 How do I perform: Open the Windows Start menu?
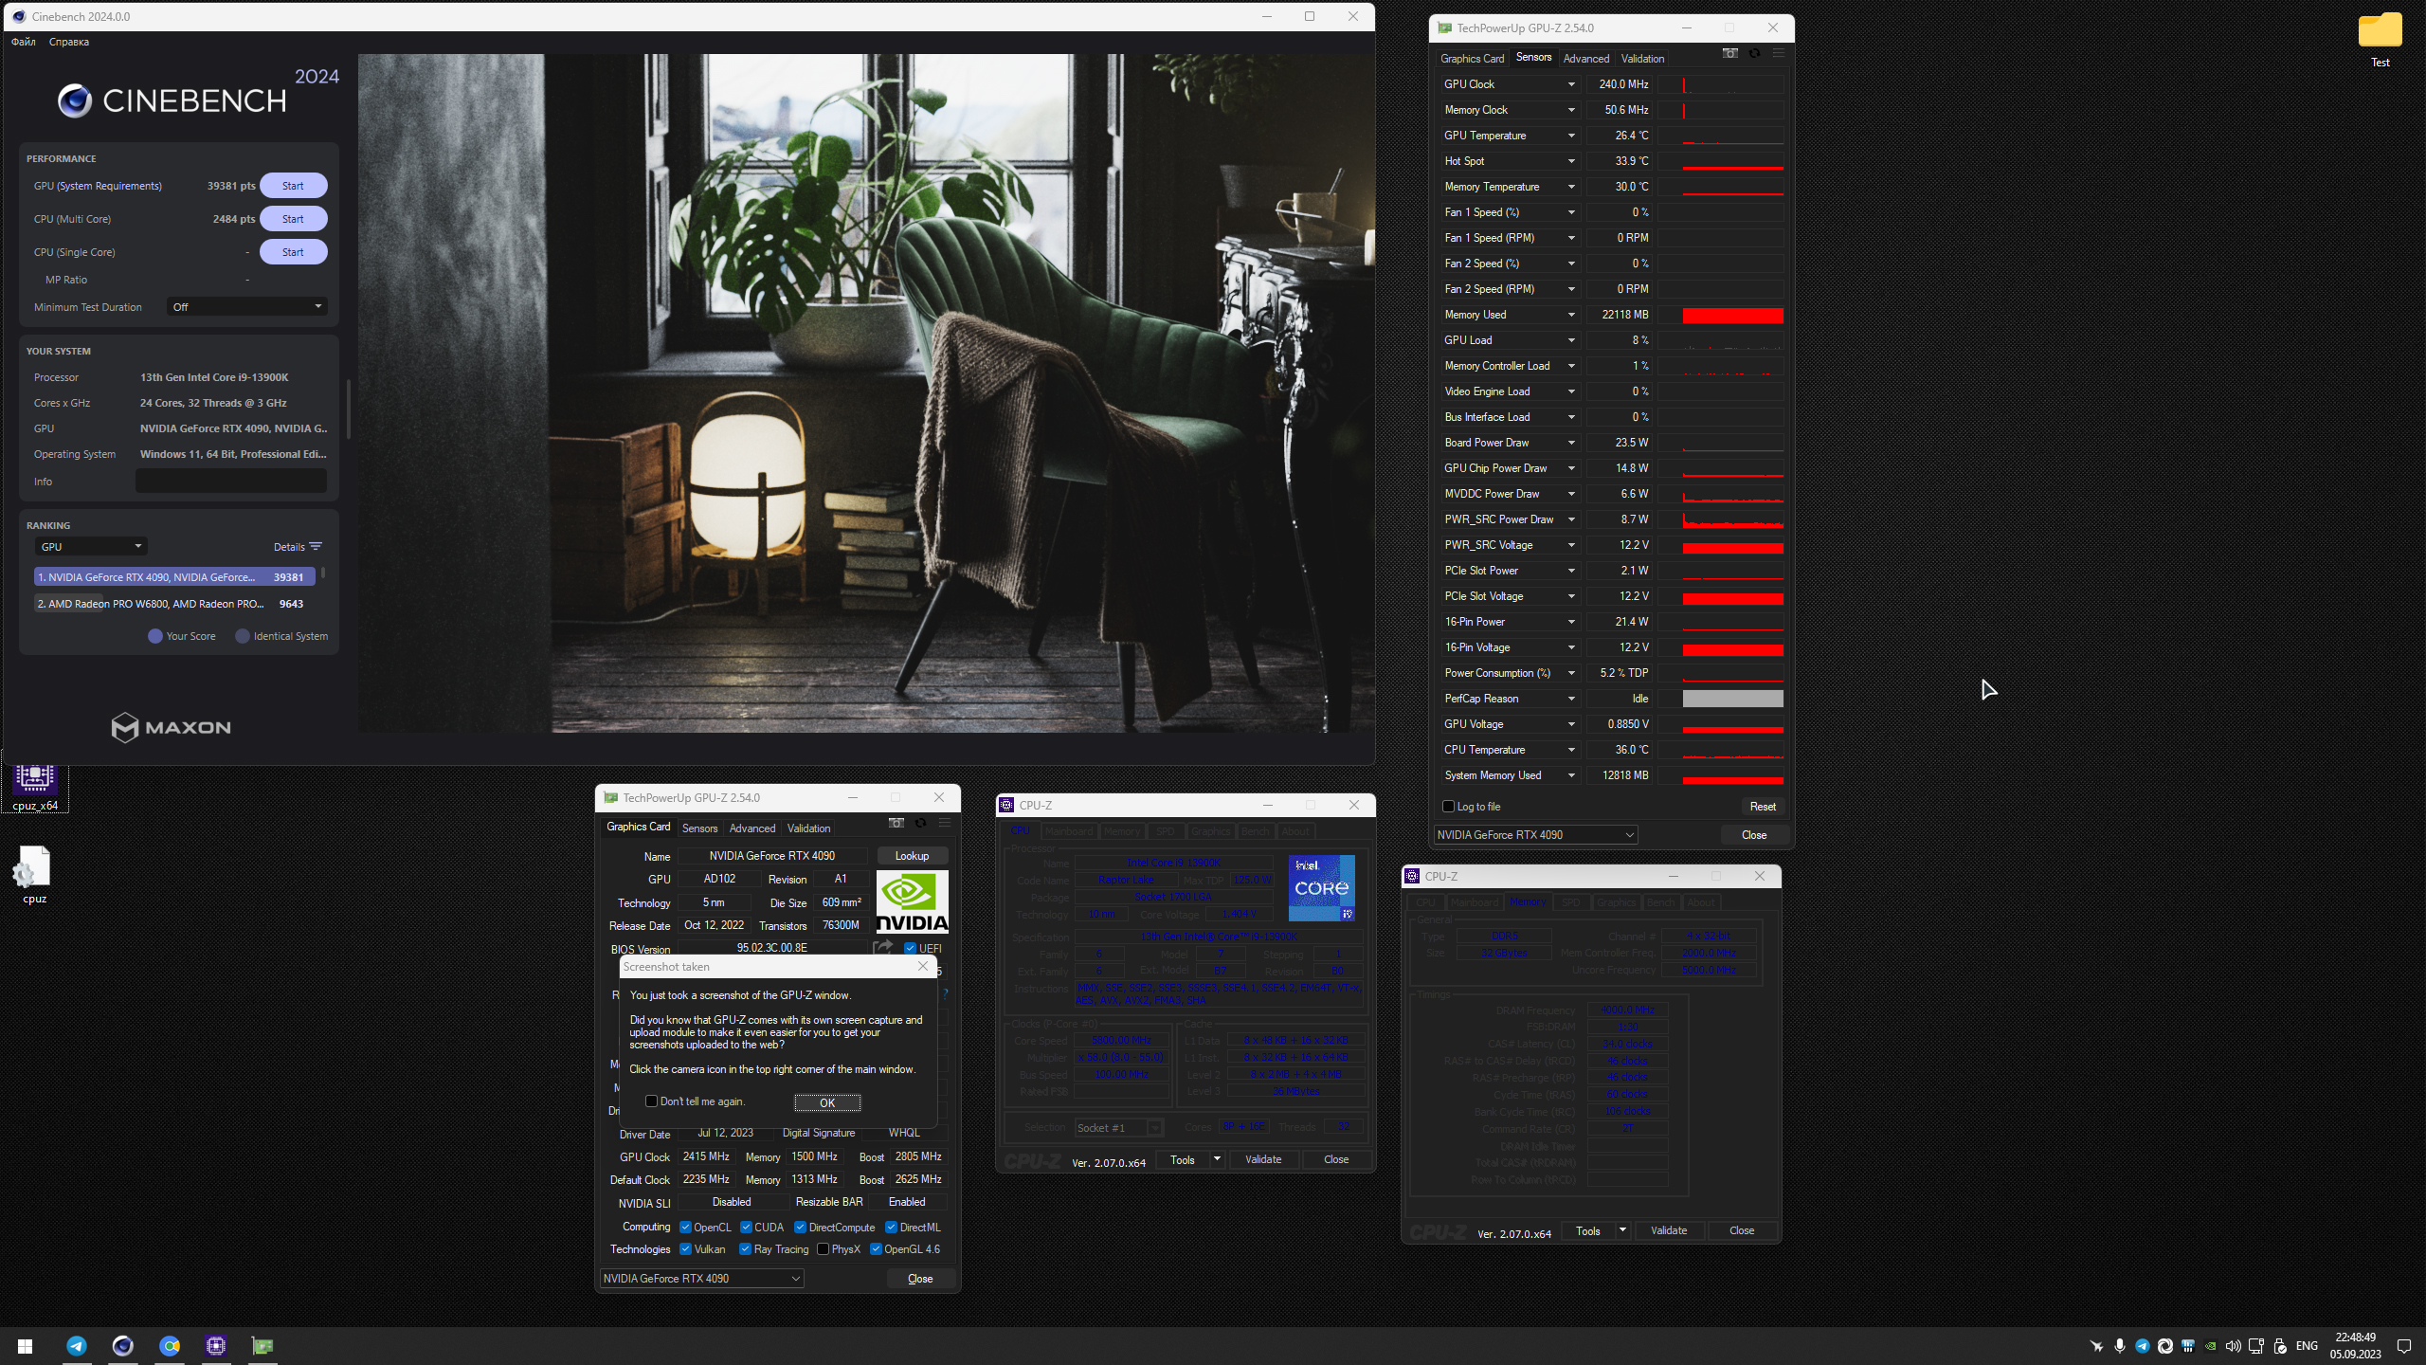26,1345
